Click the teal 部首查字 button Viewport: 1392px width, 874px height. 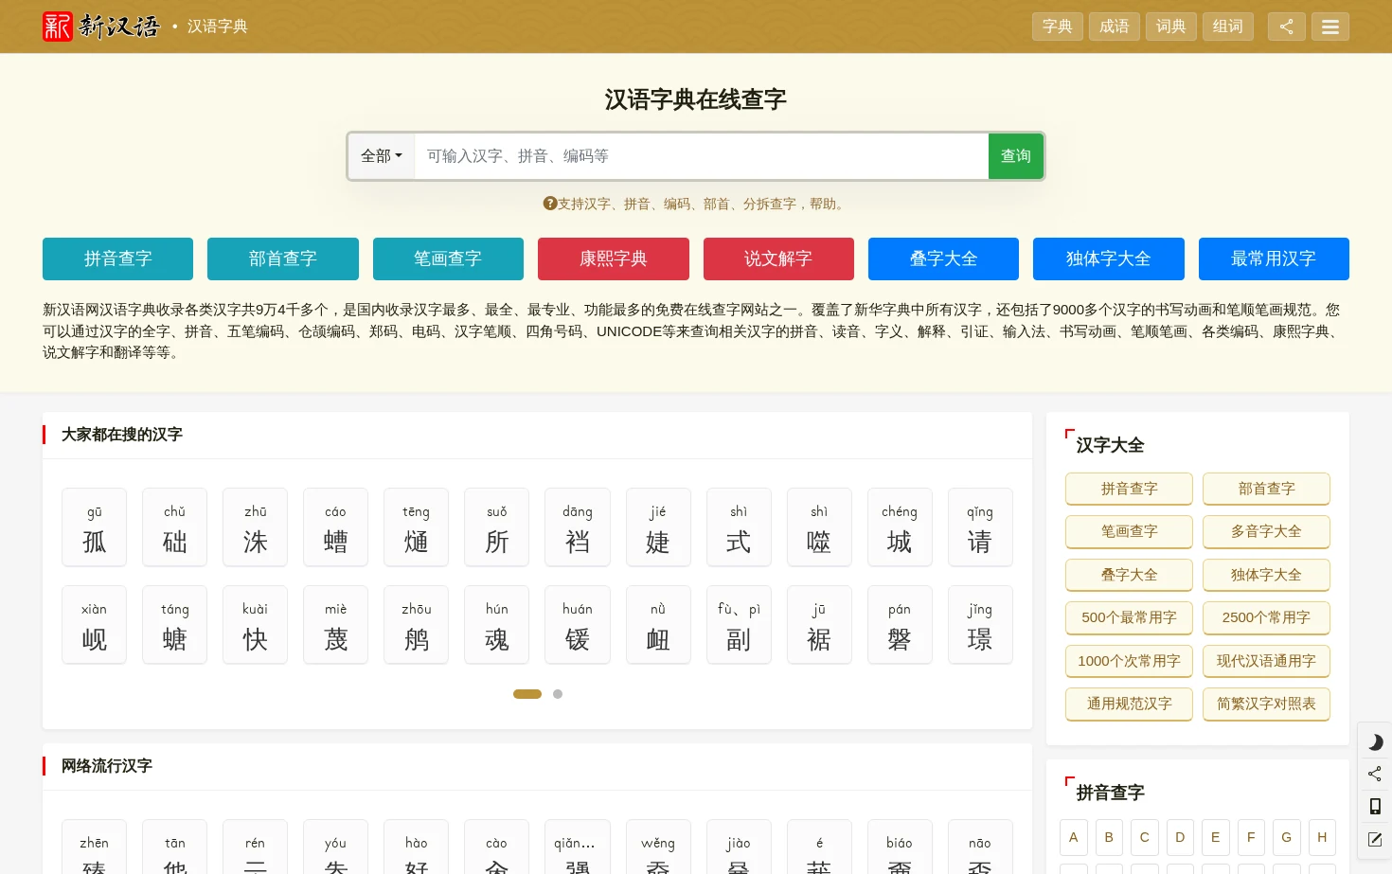[283, 259]
